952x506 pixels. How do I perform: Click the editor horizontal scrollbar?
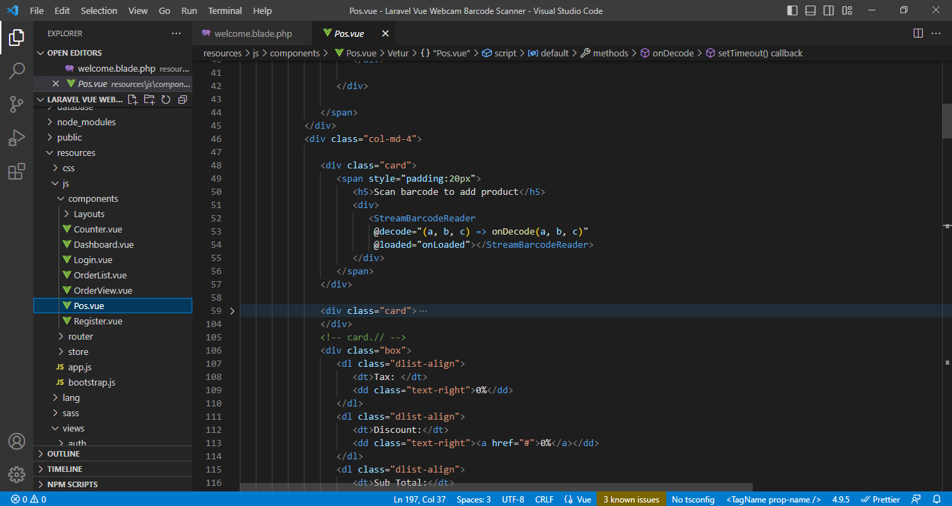coord(496,487)
